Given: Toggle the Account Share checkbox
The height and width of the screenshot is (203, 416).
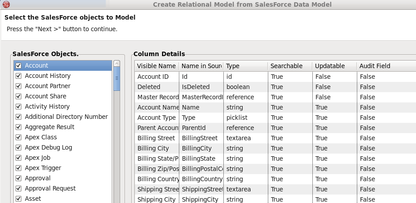Looking at the screenshot, I should point(18,96).
